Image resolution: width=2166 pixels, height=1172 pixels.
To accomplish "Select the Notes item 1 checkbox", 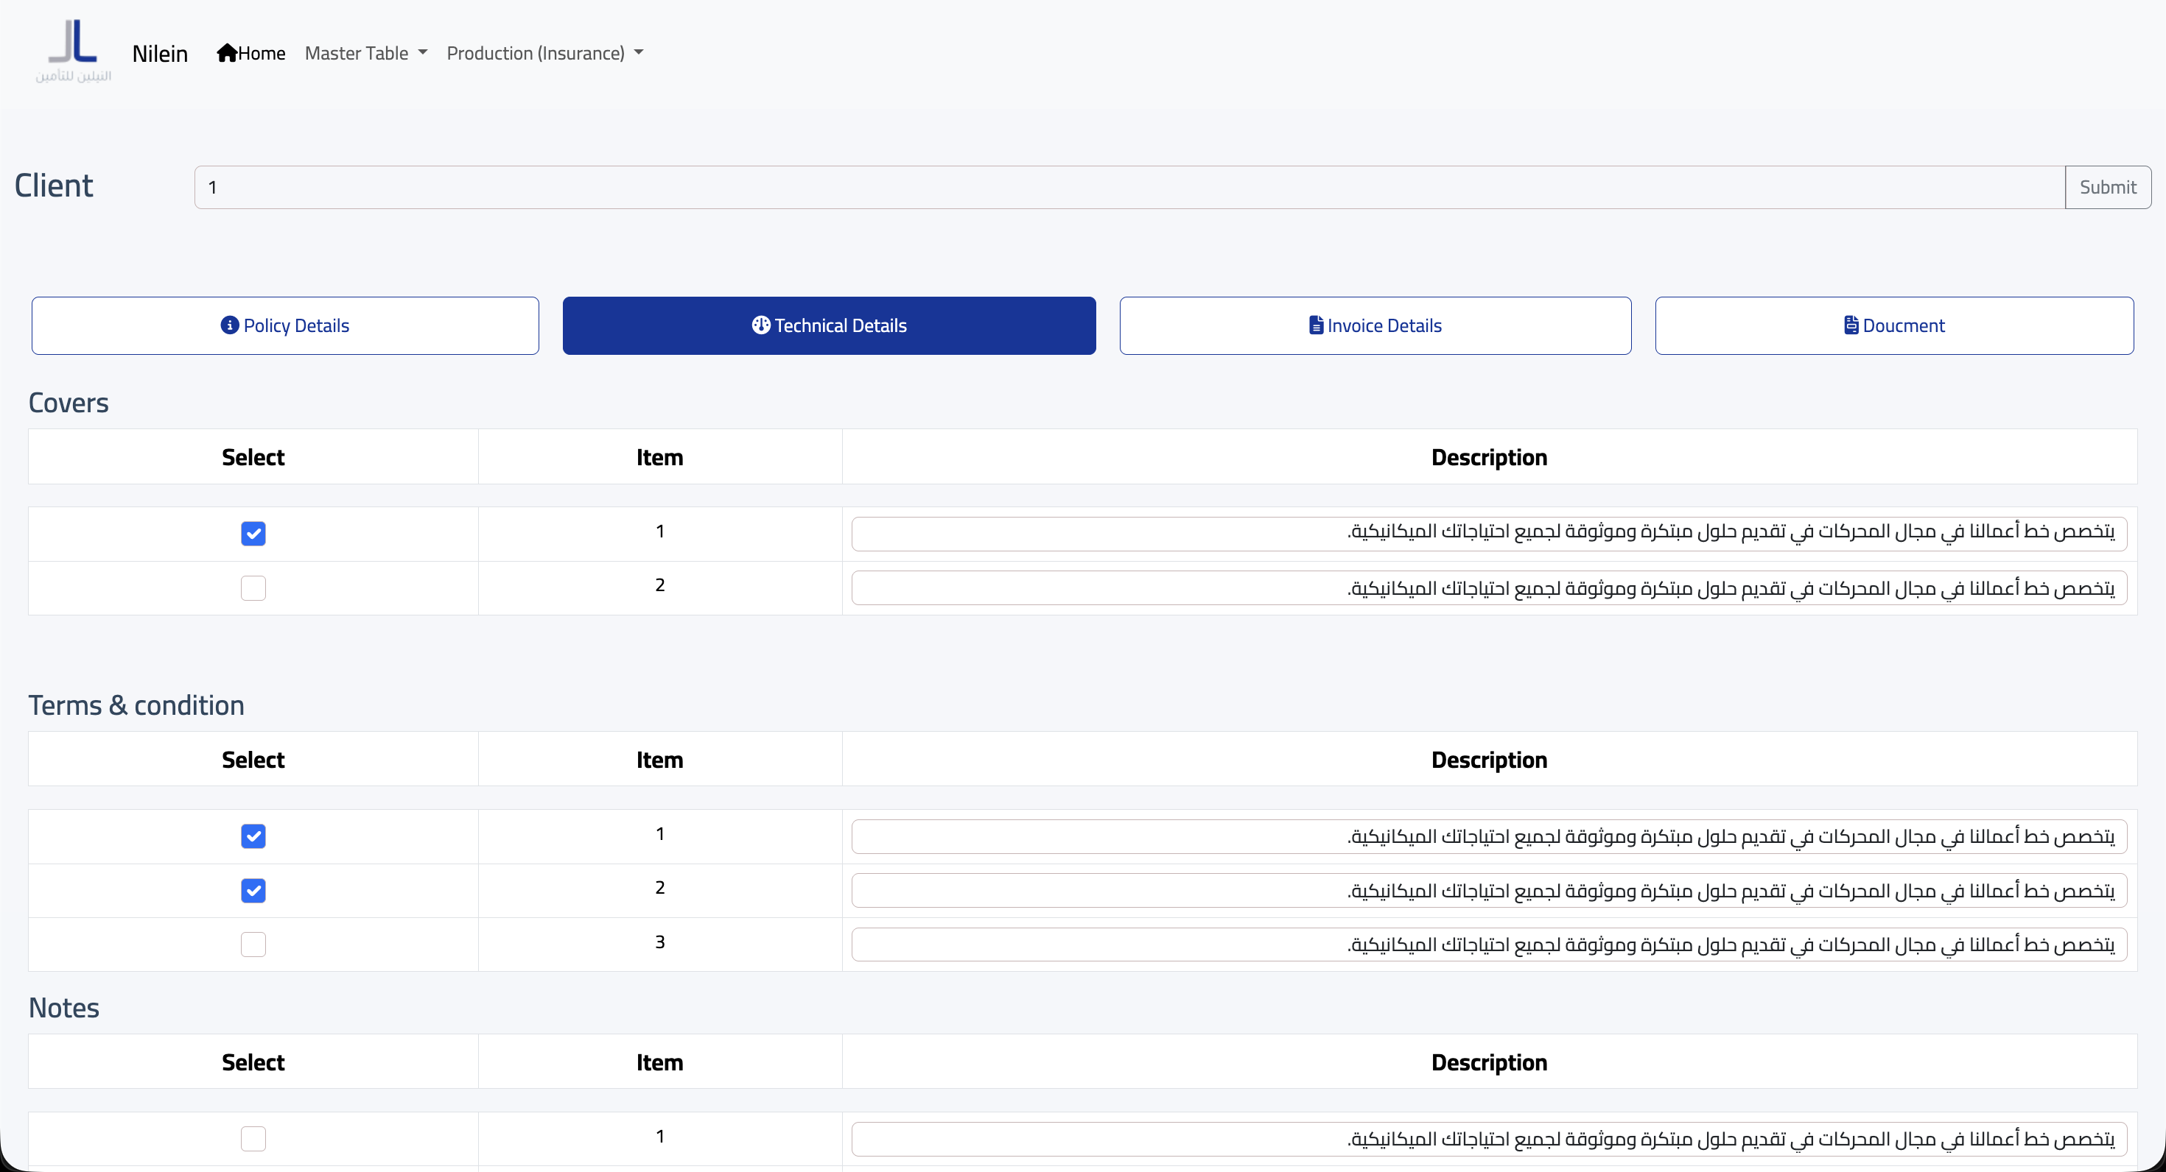I will tap(253, 1138).
